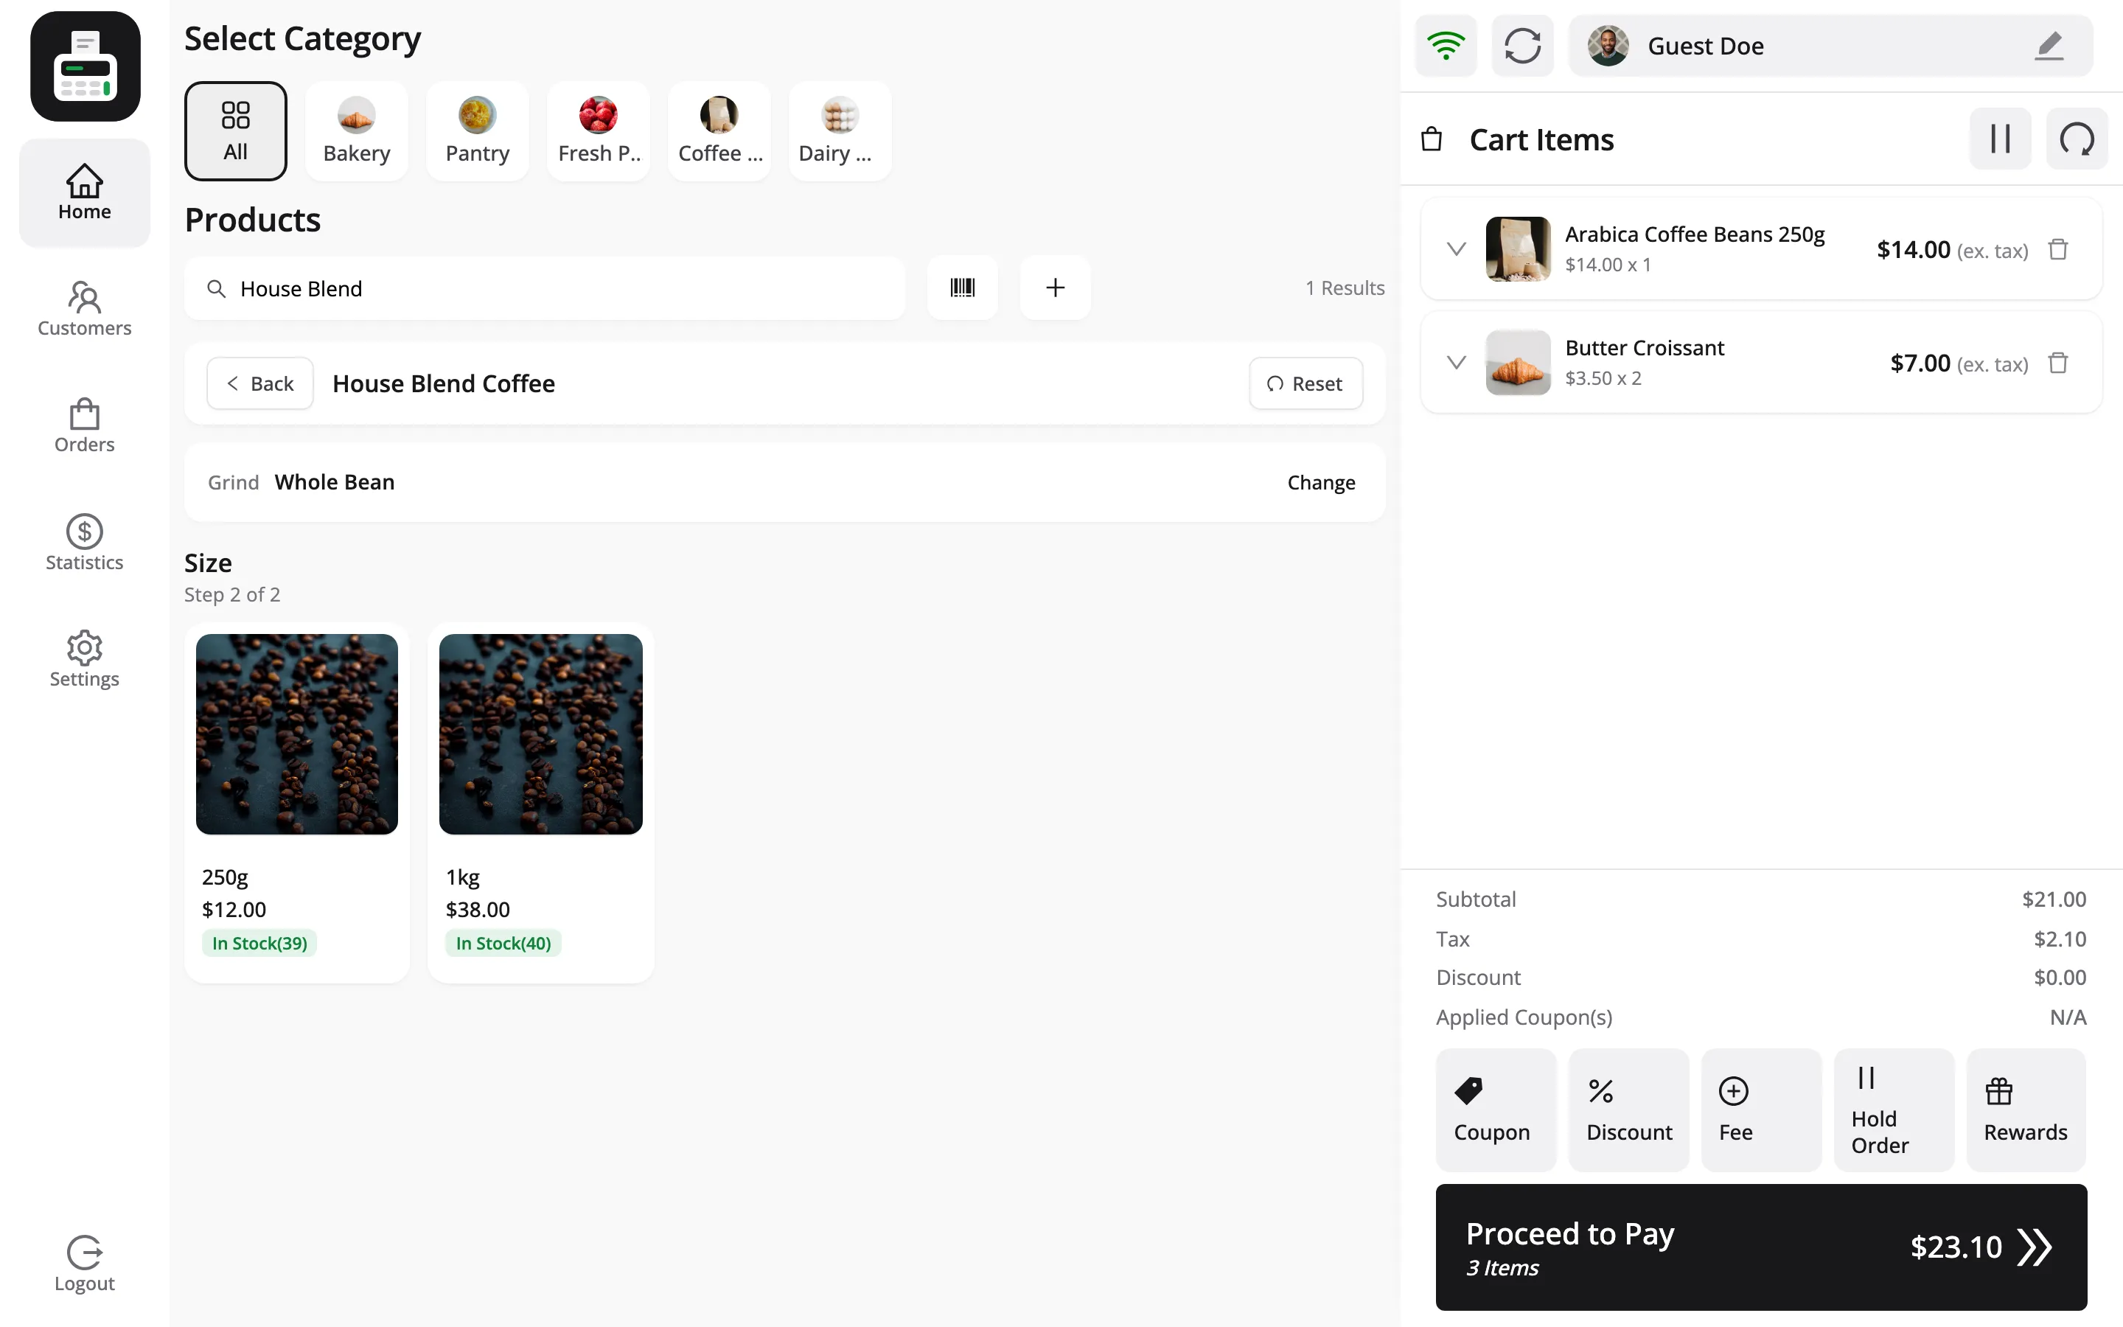Click the pause icon beside Cart Items
The width and height of the screenshot is (2123, 1327).
(2000, 139)
